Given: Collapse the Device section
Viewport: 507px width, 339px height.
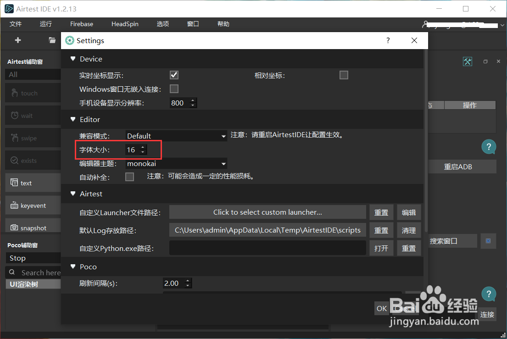Looking at the screenshot, I should (73, 59).
